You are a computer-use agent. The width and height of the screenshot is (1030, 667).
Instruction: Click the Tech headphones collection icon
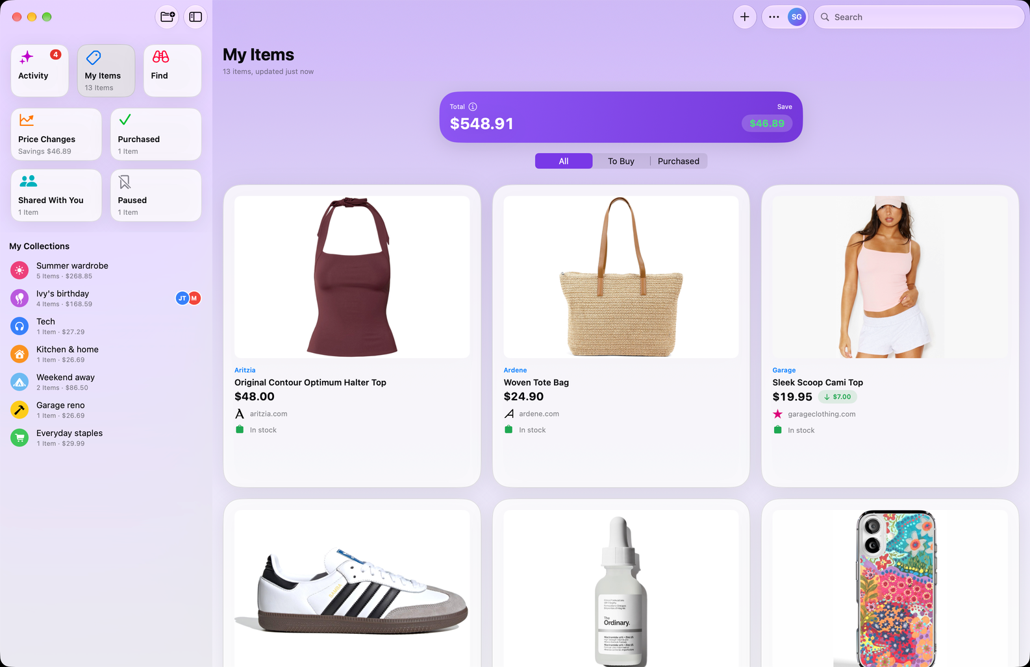[19, 326]
